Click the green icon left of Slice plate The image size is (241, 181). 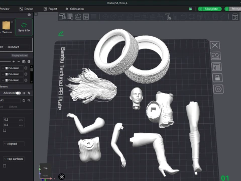click(190, 9)
